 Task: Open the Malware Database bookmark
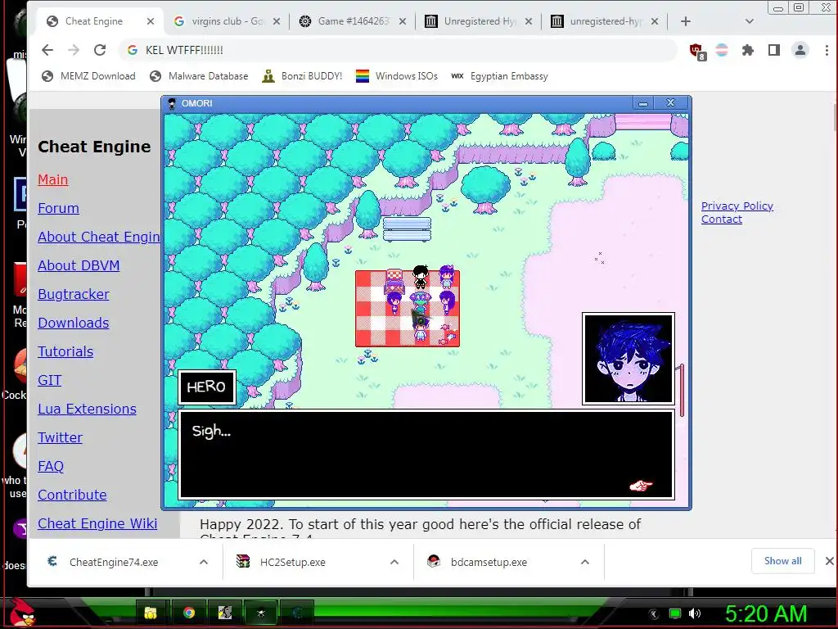[x=199, y=76]
